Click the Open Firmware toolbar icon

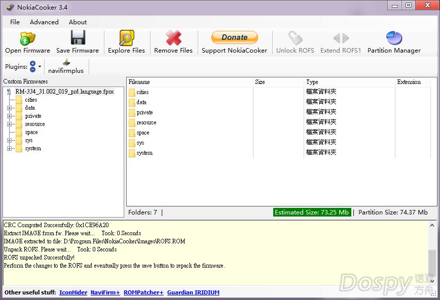27,38
